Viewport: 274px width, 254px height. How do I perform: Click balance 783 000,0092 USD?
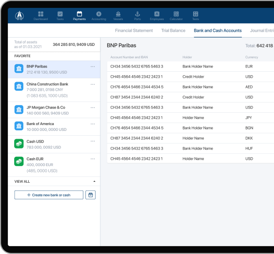(44, 147)
